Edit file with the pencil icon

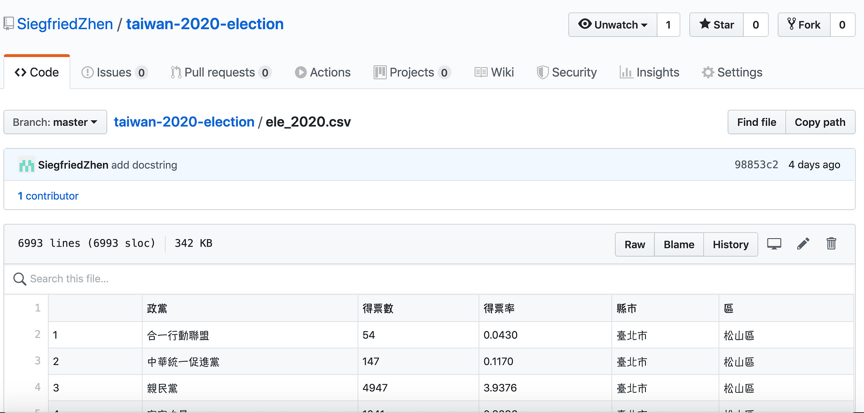(803, 244)
